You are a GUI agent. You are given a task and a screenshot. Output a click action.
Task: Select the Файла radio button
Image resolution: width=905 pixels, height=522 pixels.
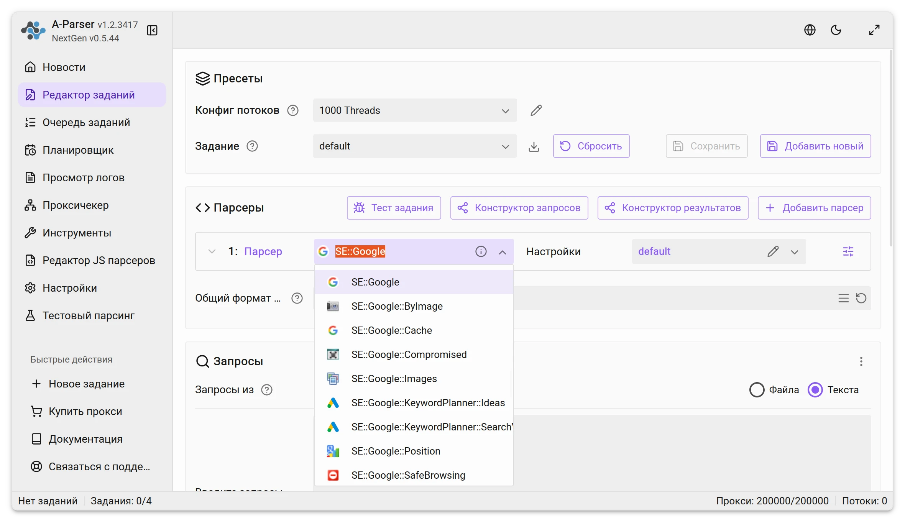pos(757,390)
